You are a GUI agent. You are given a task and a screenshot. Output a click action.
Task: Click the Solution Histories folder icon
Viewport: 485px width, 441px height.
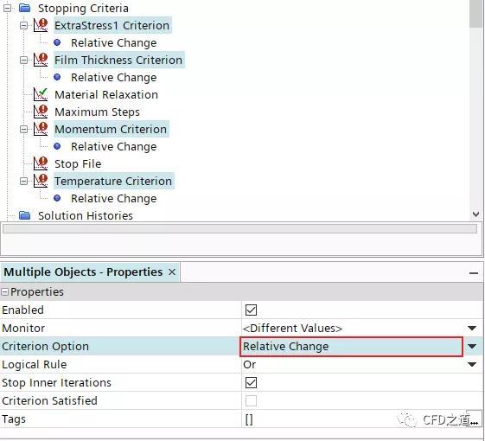(x=24, y=215)
